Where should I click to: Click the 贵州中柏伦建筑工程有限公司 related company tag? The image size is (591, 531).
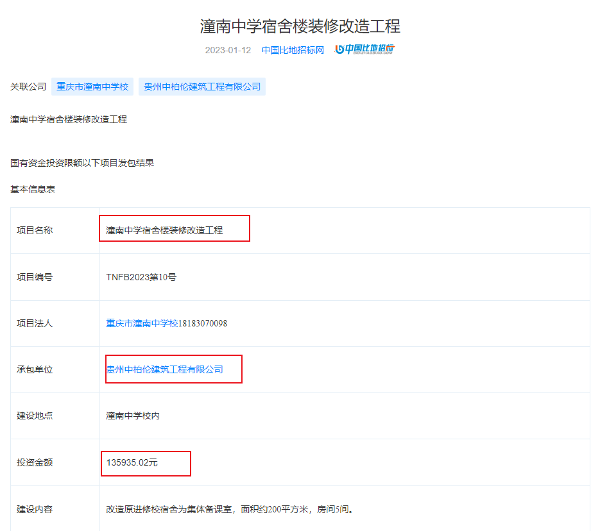pyautogui.click(x=202, y=87)
